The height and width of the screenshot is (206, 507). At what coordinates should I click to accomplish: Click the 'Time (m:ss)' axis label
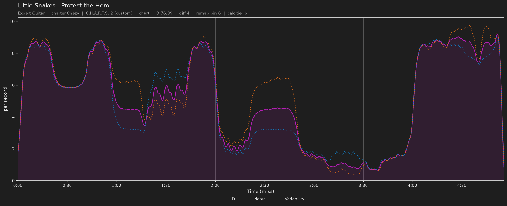(x=261, y=191)
